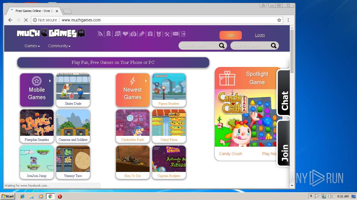The width and height of the screenshot is (357, 200).
Task: Click the MuchGames logo
Action: (51, 33)
